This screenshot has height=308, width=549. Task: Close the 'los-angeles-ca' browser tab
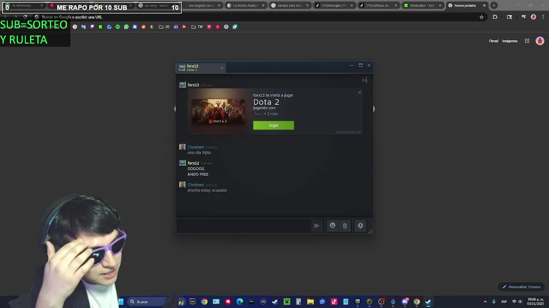point(219,6)
